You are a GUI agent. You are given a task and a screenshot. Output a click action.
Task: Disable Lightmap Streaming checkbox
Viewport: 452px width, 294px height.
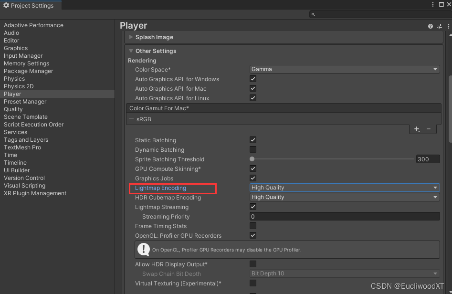(x=253, y=207)
